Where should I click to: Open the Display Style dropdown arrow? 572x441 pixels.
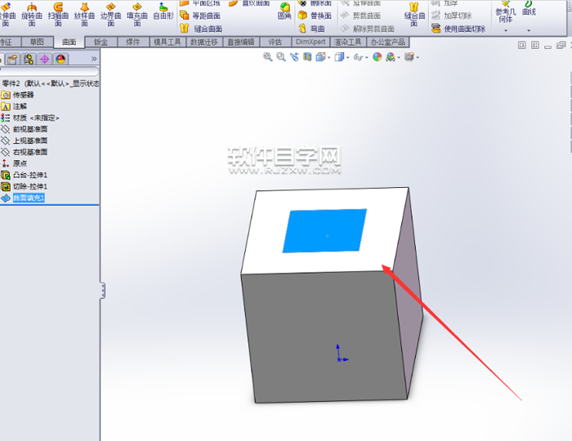pyautogui.click(x=347, y=58)
